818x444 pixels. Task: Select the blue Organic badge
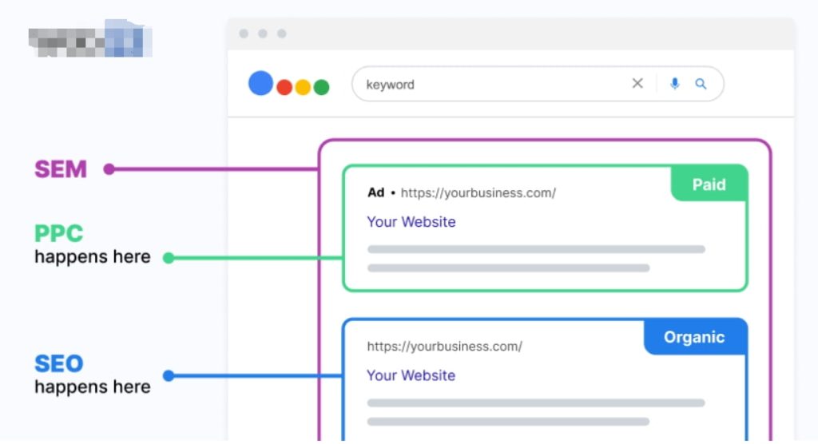pos(694,337)
